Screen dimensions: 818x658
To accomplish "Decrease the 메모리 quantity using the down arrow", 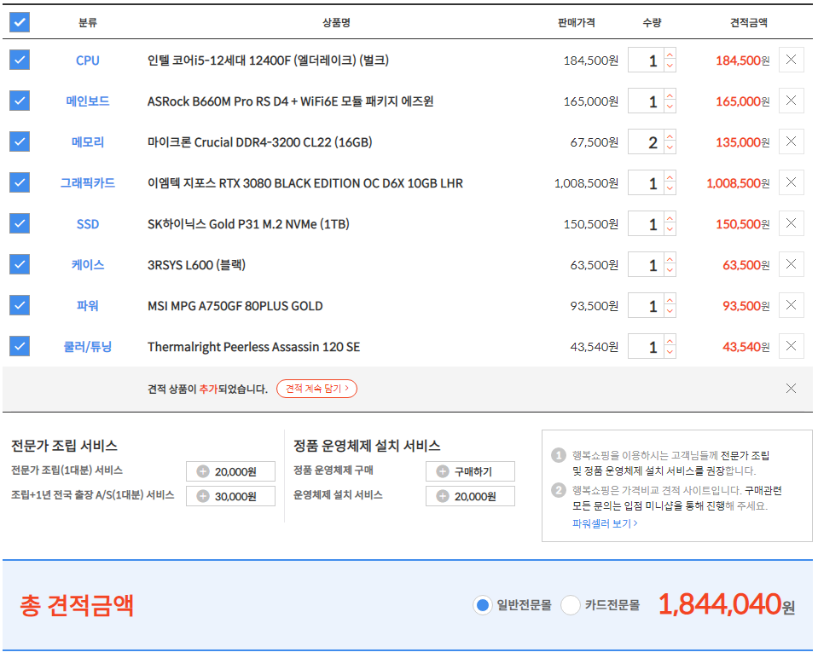I will pos(670,147).
